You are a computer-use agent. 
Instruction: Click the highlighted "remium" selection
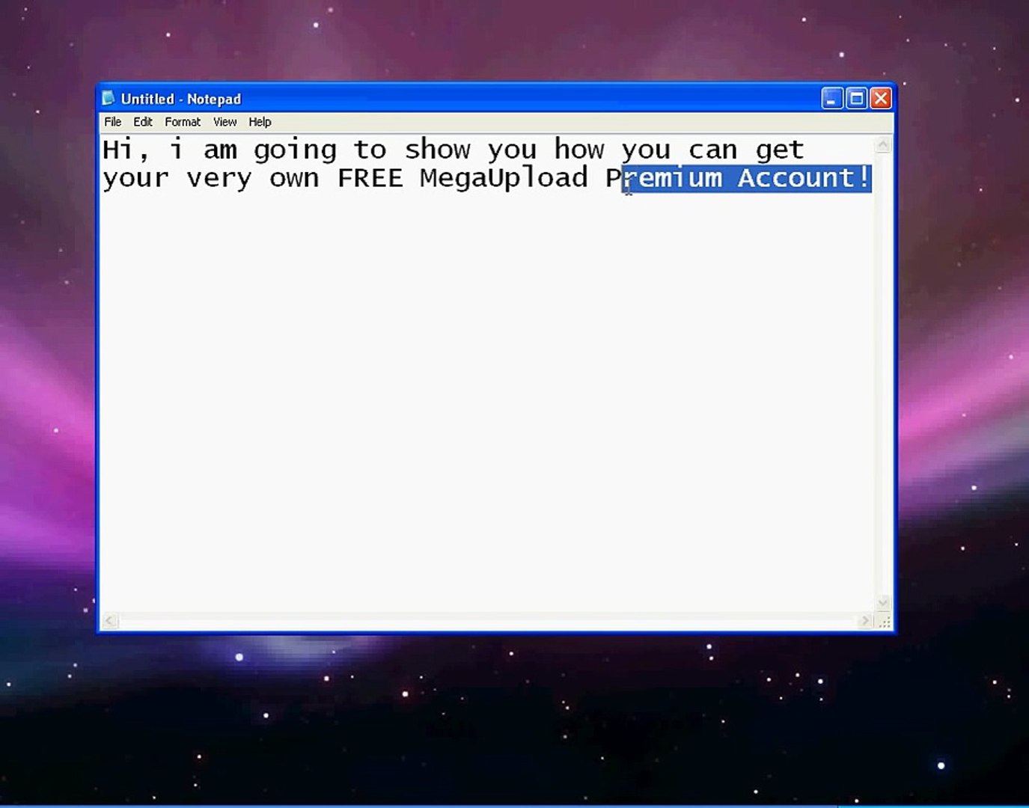coord(672,178)
